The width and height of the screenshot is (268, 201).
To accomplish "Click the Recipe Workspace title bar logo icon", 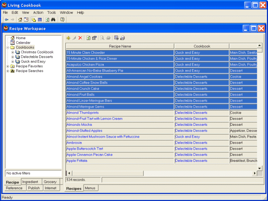I will pos(6,28).
